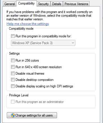The height and width of the screenshot is (123, 103).
Task: Open the Security tab
Action: tap(43, 4)
